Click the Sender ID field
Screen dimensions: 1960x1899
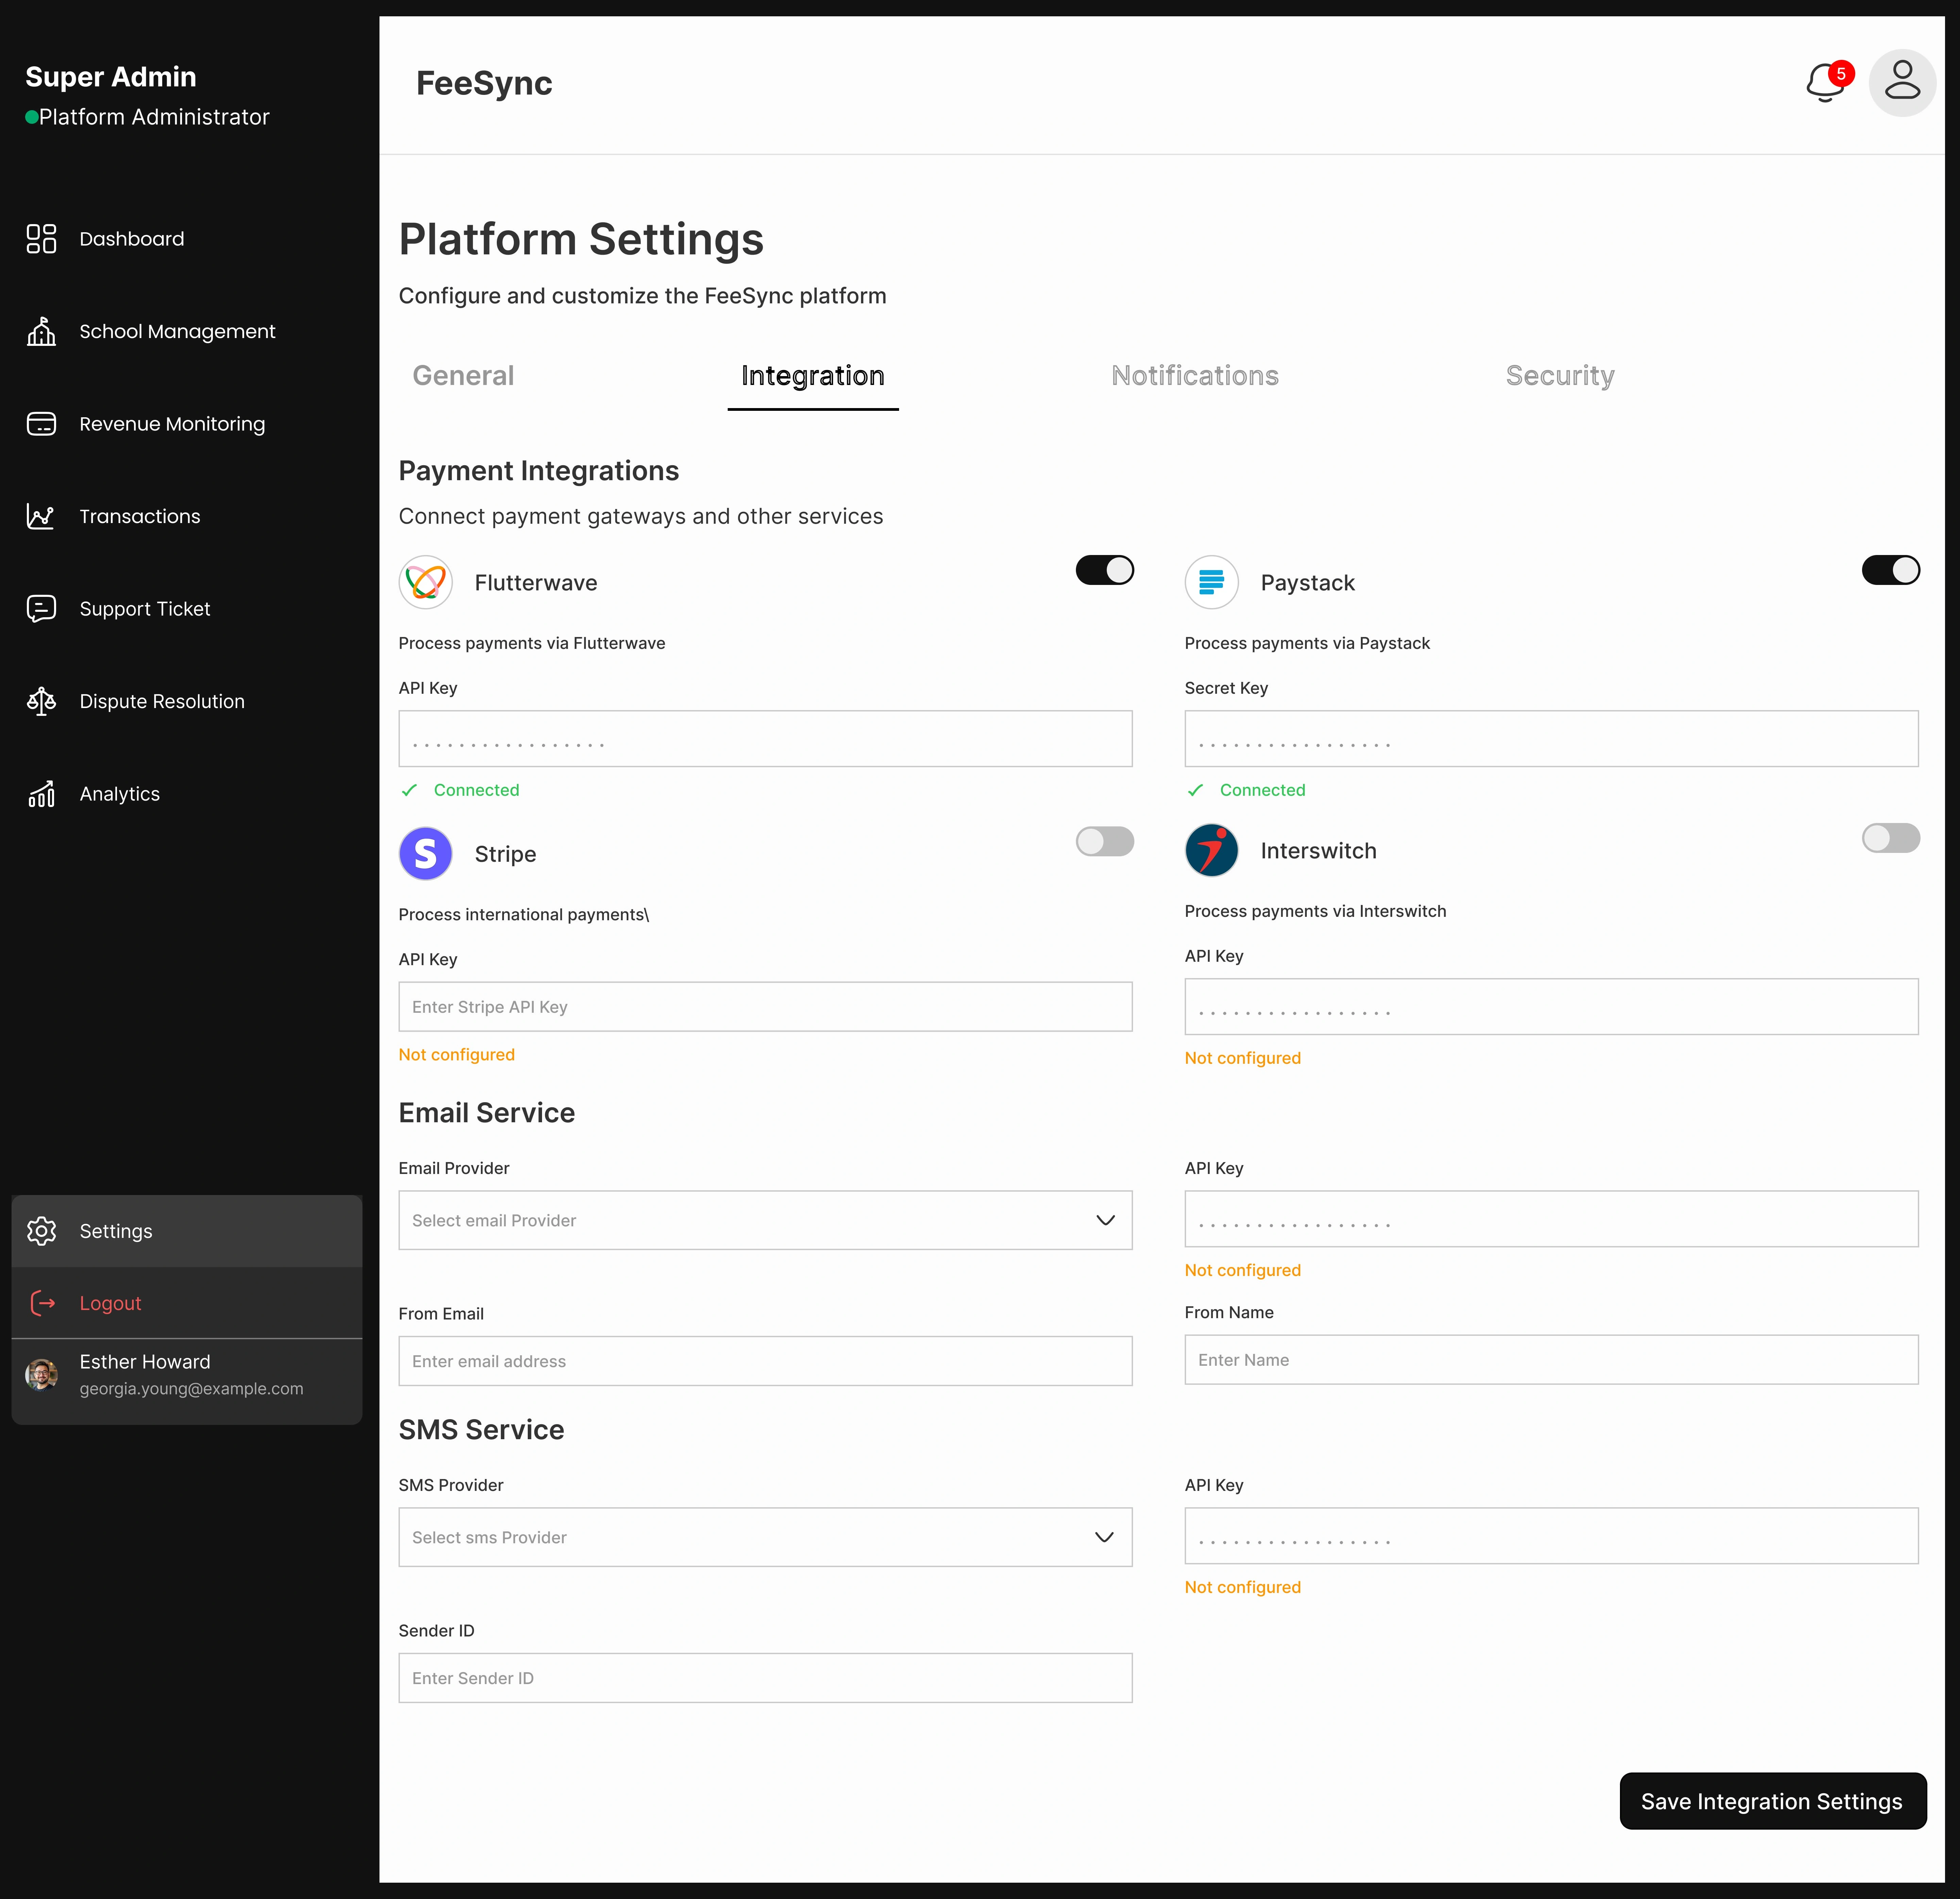click(766, 1678)
